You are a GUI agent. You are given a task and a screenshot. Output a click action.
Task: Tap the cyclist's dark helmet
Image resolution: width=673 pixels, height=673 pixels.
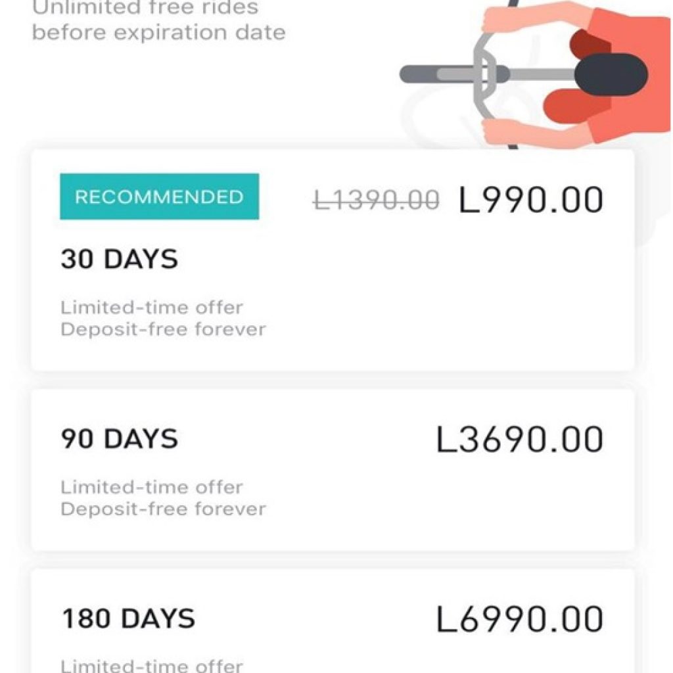(x=611, y=74)
